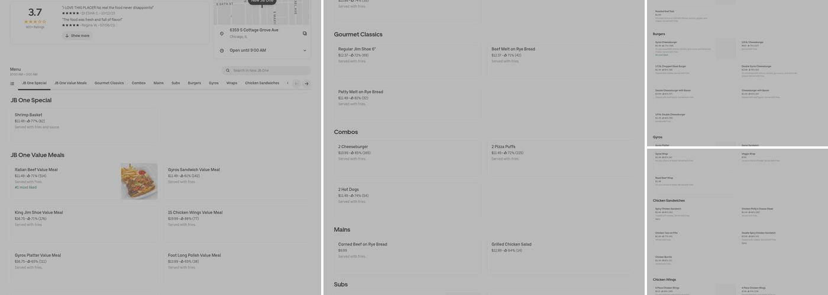
Task: Expand reviews with Show more
Action: coord(77,36)
